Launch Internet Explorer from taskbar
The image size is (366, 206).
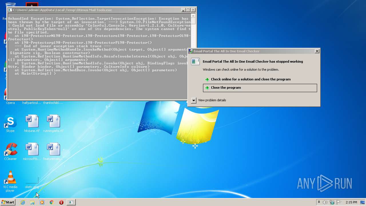tap(23, 202)
